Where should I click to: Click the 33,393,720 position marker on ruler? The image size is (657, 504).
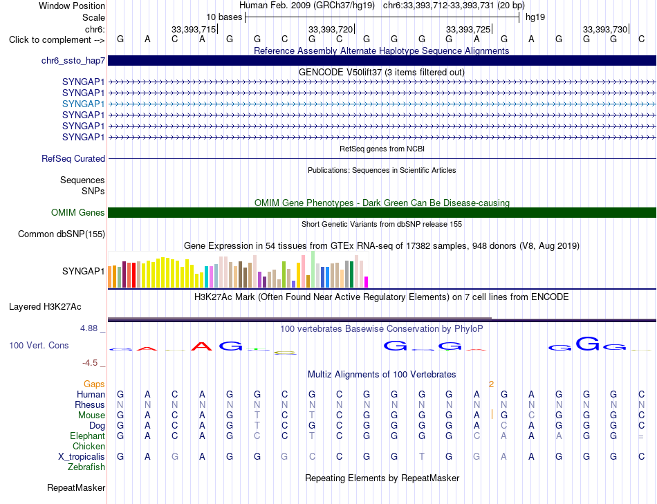click(x=331, y=29)
